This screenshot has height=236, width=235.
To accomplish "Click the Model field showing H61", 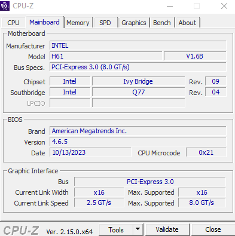I will 106,56.
